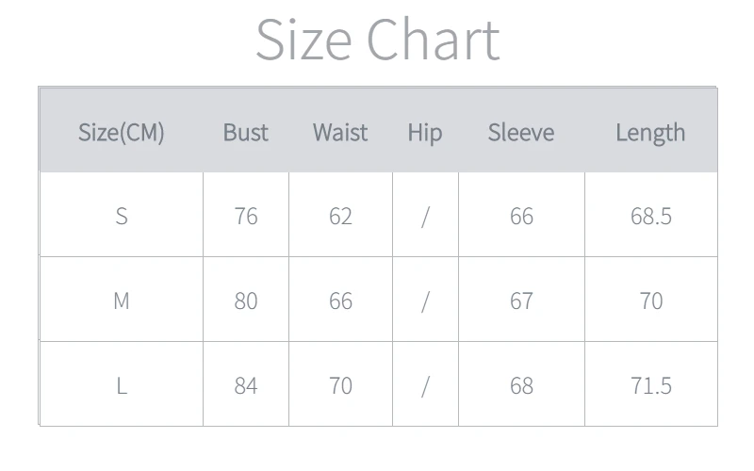Select waist value 62 in S row
The width and height of the screenshot is (754, 471).
[340, 216]
